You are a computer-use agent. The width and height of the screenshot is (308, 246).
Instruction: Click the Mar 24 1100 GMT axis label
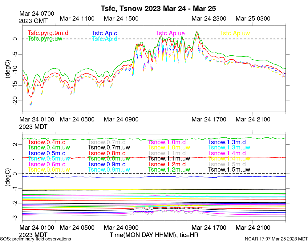[x=77, y=18]
